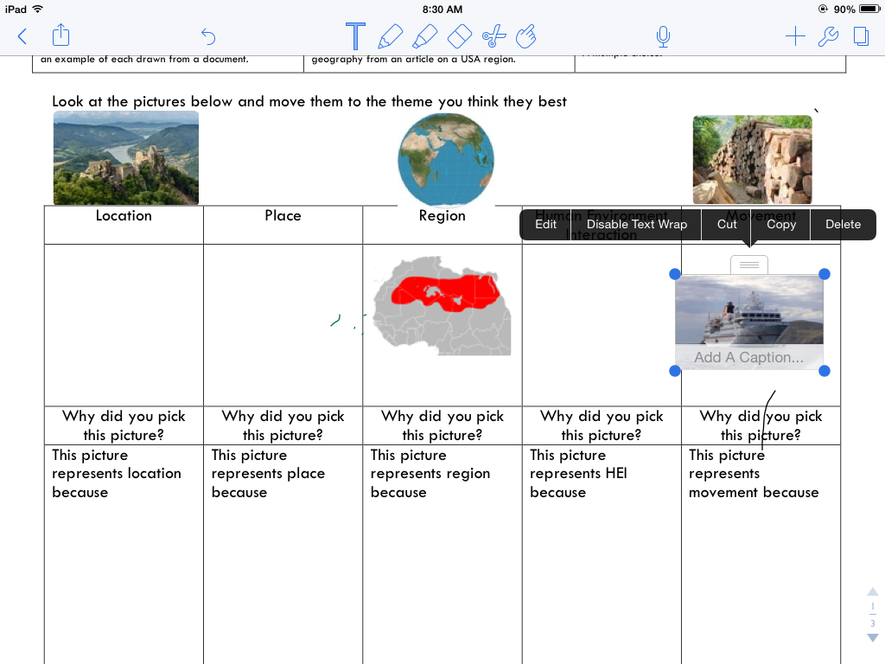885x664 pixels.
Task: Select the globe image
Action: 446,160
